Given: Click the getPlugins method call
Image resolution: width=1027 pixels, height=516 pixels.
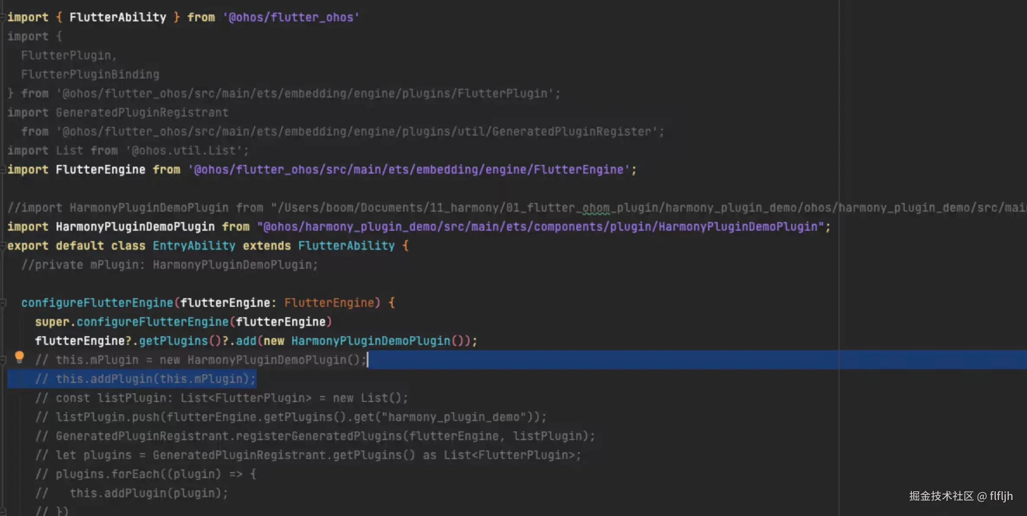Looking at the screenshot, I should point(173,341).
